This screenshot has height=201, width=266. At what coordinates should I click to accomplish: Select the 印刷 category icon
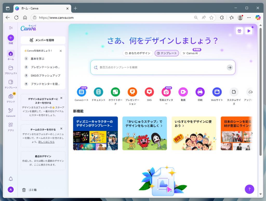(x=200, y=92)
